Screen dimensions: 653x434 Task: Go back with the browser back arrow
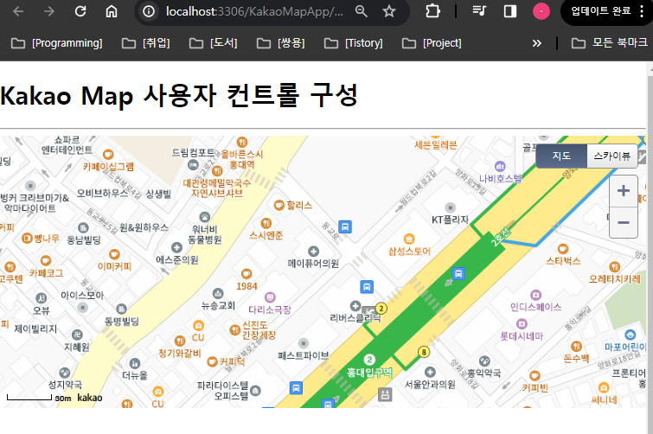pyautogui.click(x=18, y=11)
